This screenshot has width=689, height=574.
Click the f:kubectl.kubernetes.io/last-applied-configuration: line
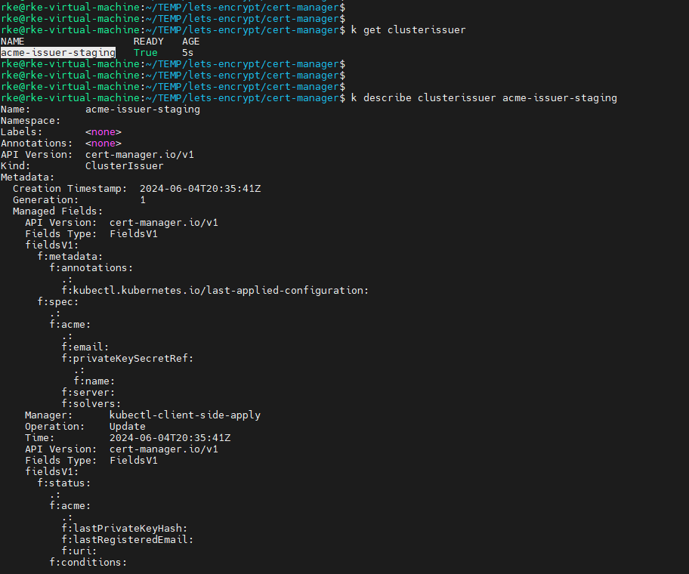[215, 291]
